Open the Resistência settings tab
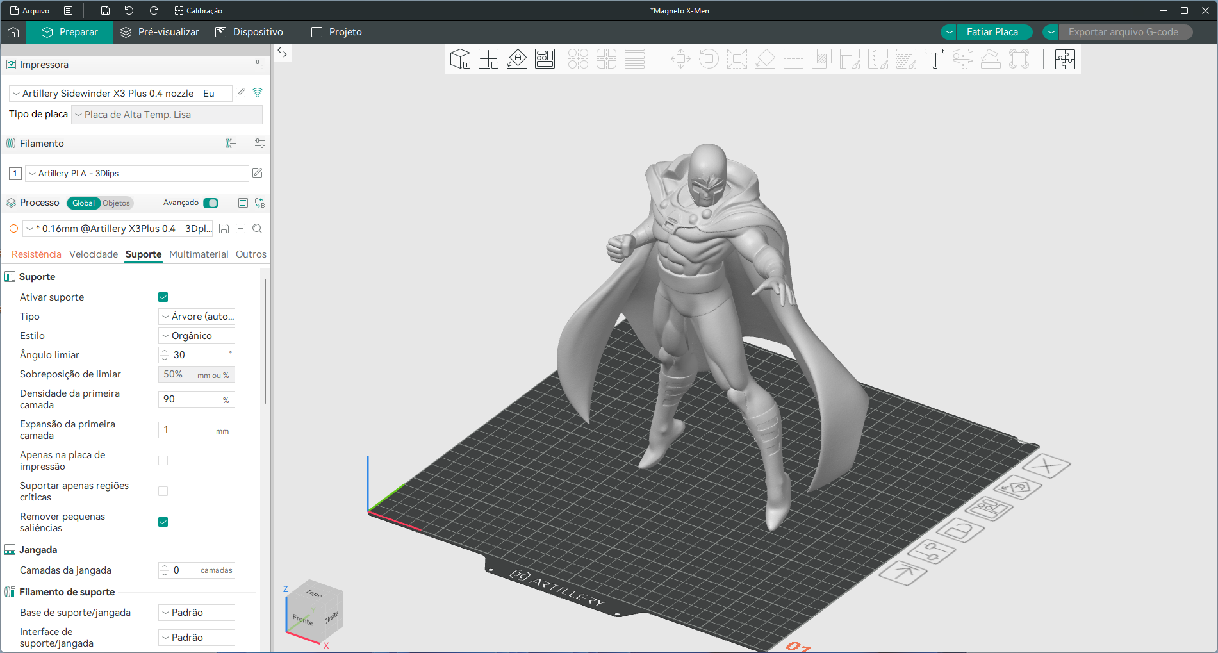 tap(37, 254)
